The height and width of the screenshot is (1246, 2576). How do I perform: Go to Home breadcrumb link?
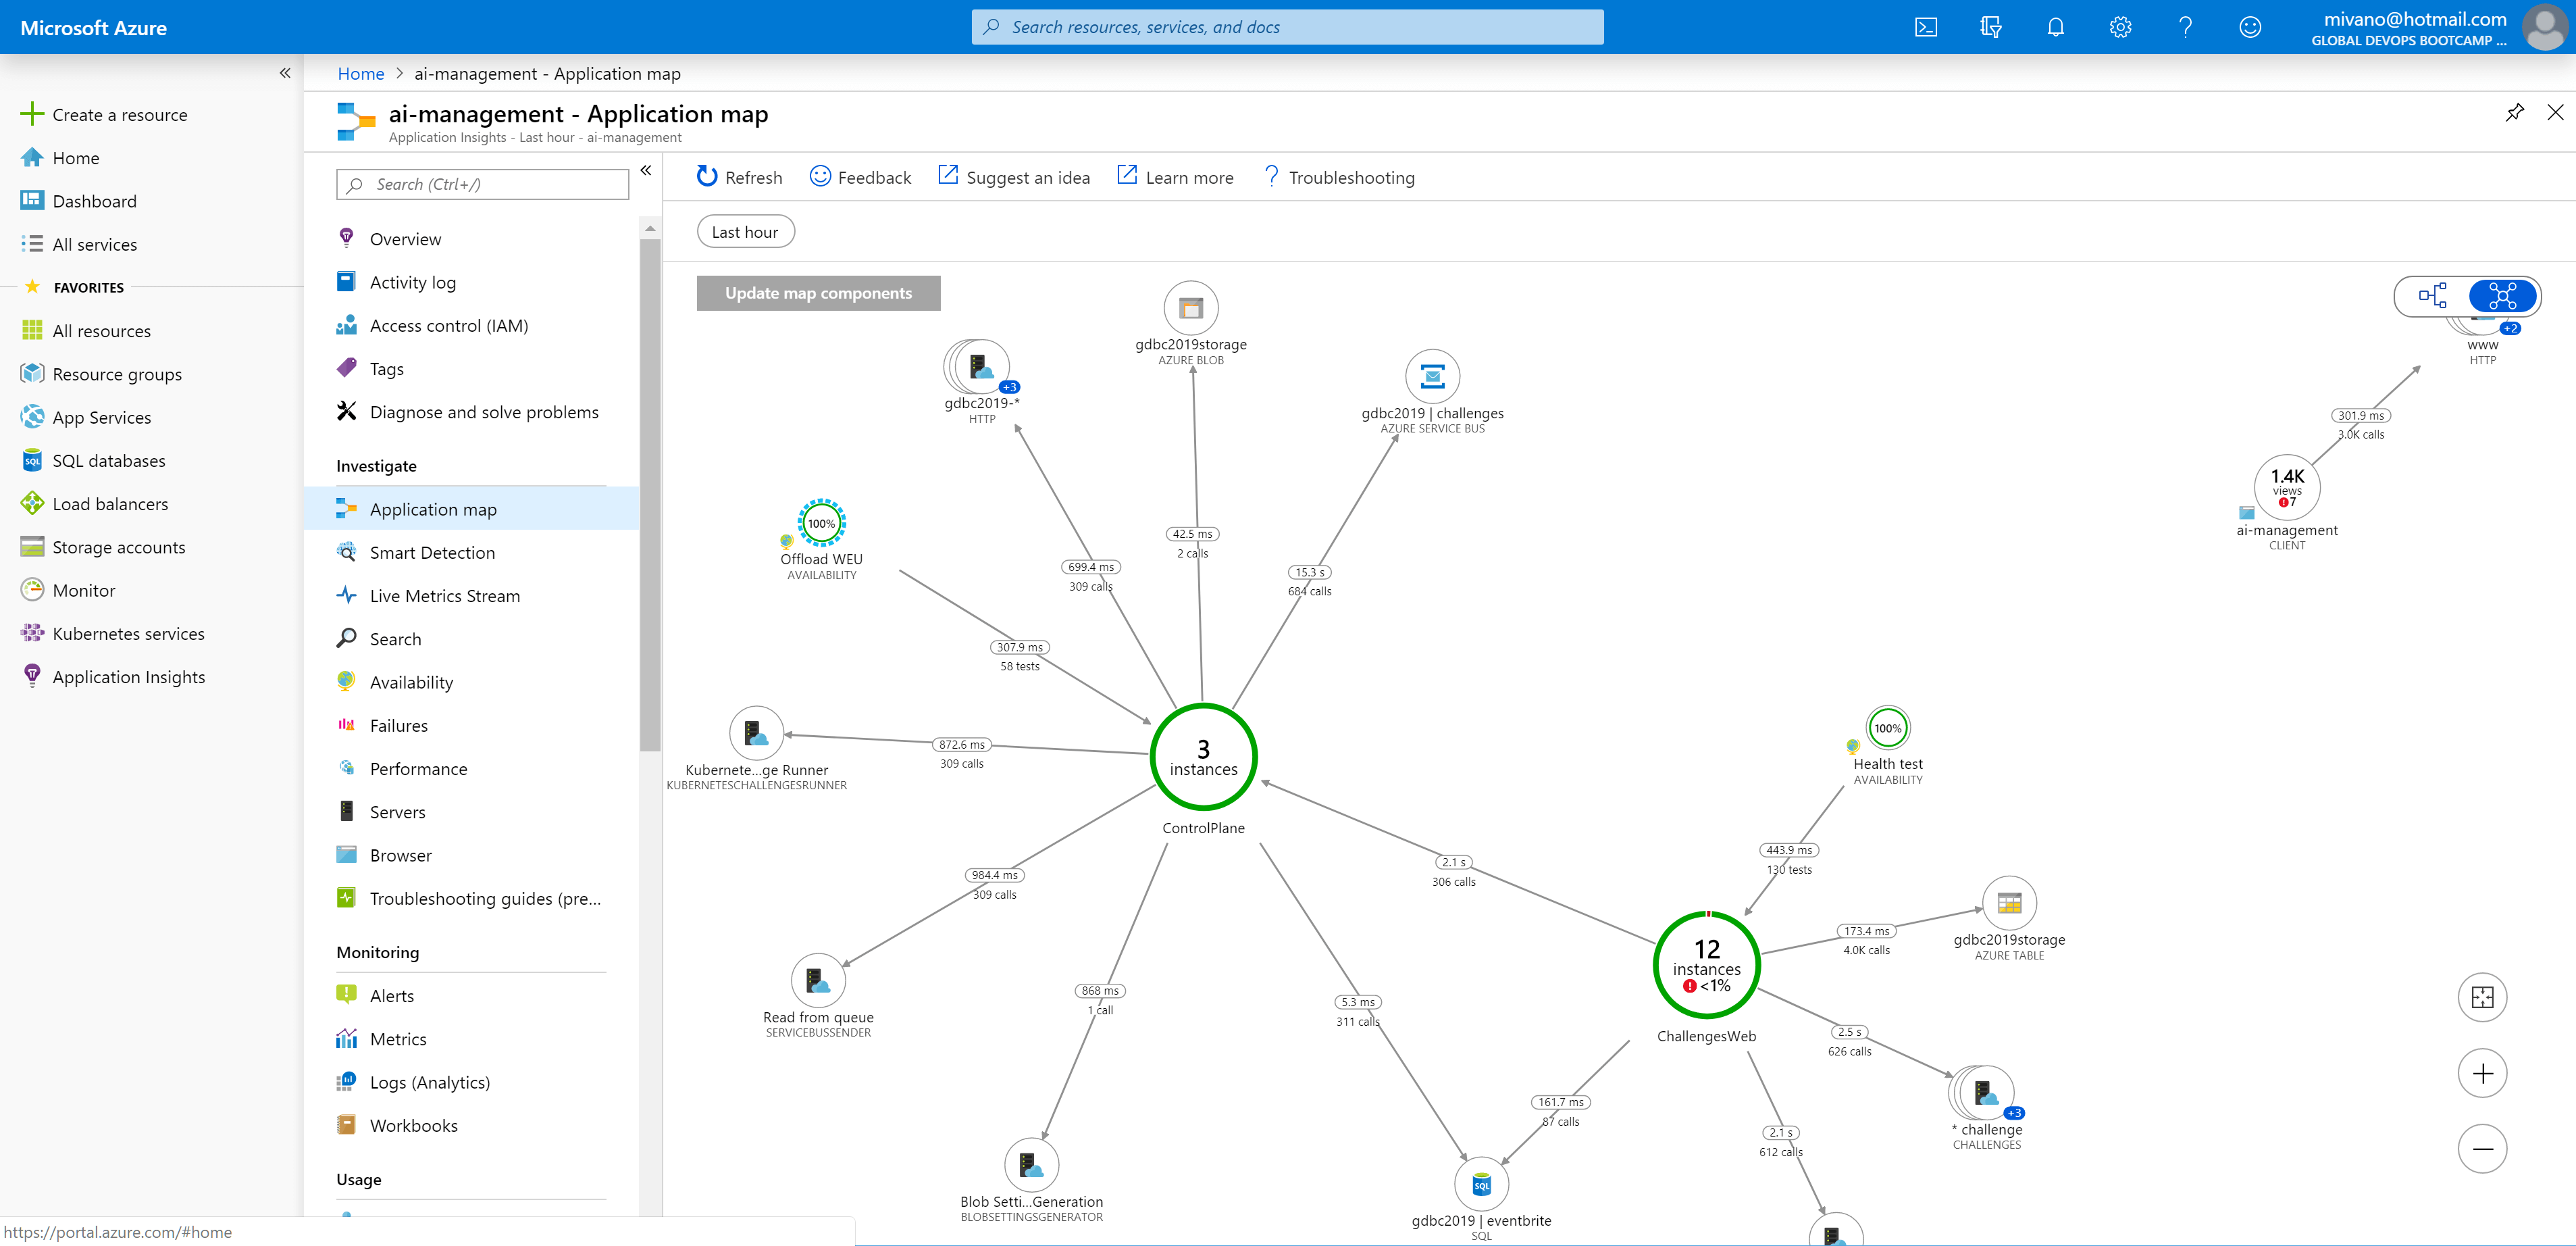tap(360, 73)
